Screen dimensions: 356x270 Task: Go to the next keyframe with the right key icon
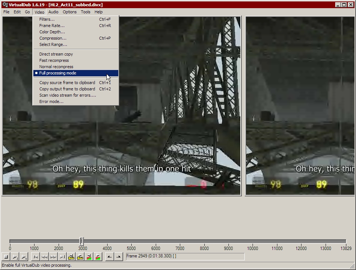[x=80, y=257]
